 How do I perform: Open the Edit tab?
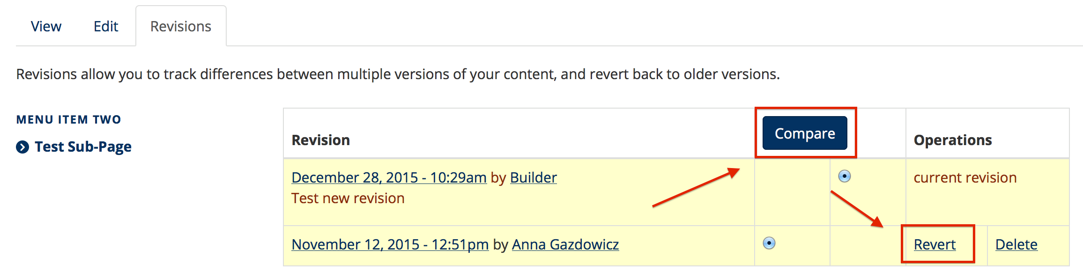tap(106, 26)
